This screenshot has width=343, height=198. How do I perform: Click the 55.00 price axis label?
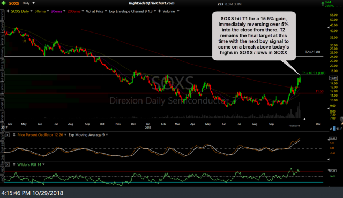tap(333, 15)
